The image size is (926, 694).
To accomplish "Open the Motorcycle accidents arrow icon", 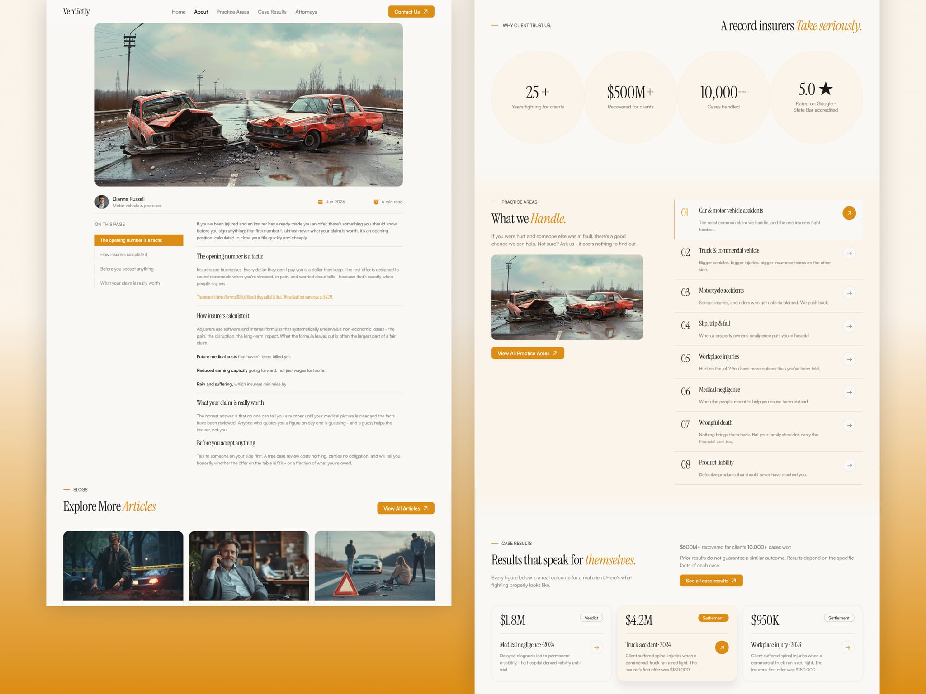I will 850,293.
